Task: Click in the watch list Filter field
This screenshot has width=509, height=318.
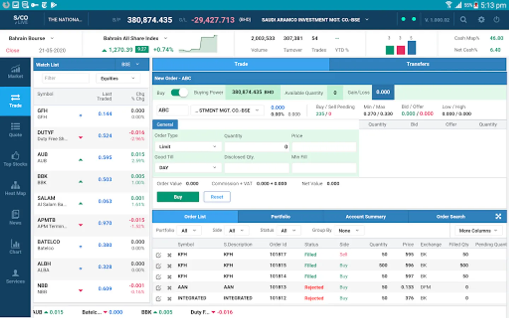Action: [x=66, y=78]
